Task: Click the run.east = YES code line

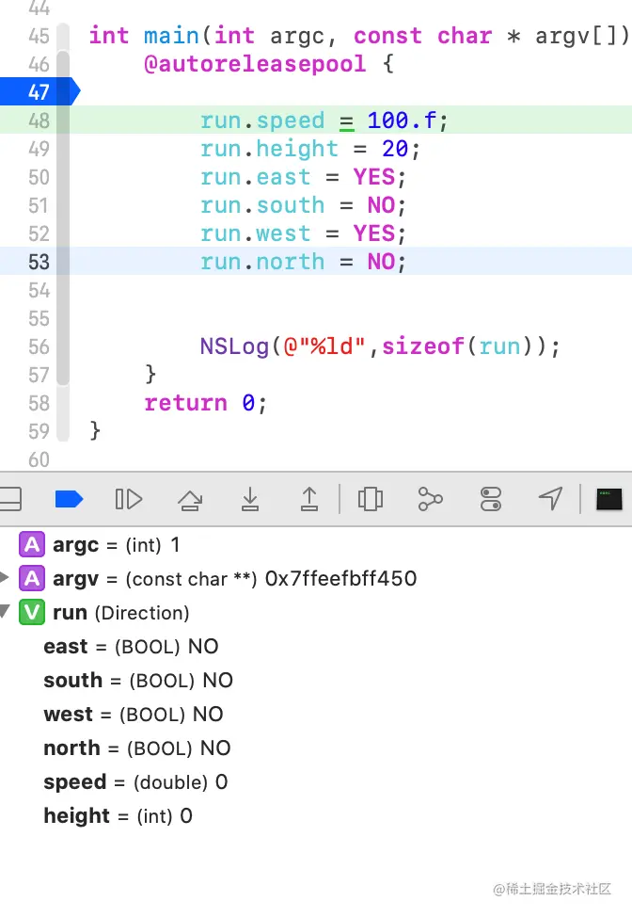Action: click(303, 177)
